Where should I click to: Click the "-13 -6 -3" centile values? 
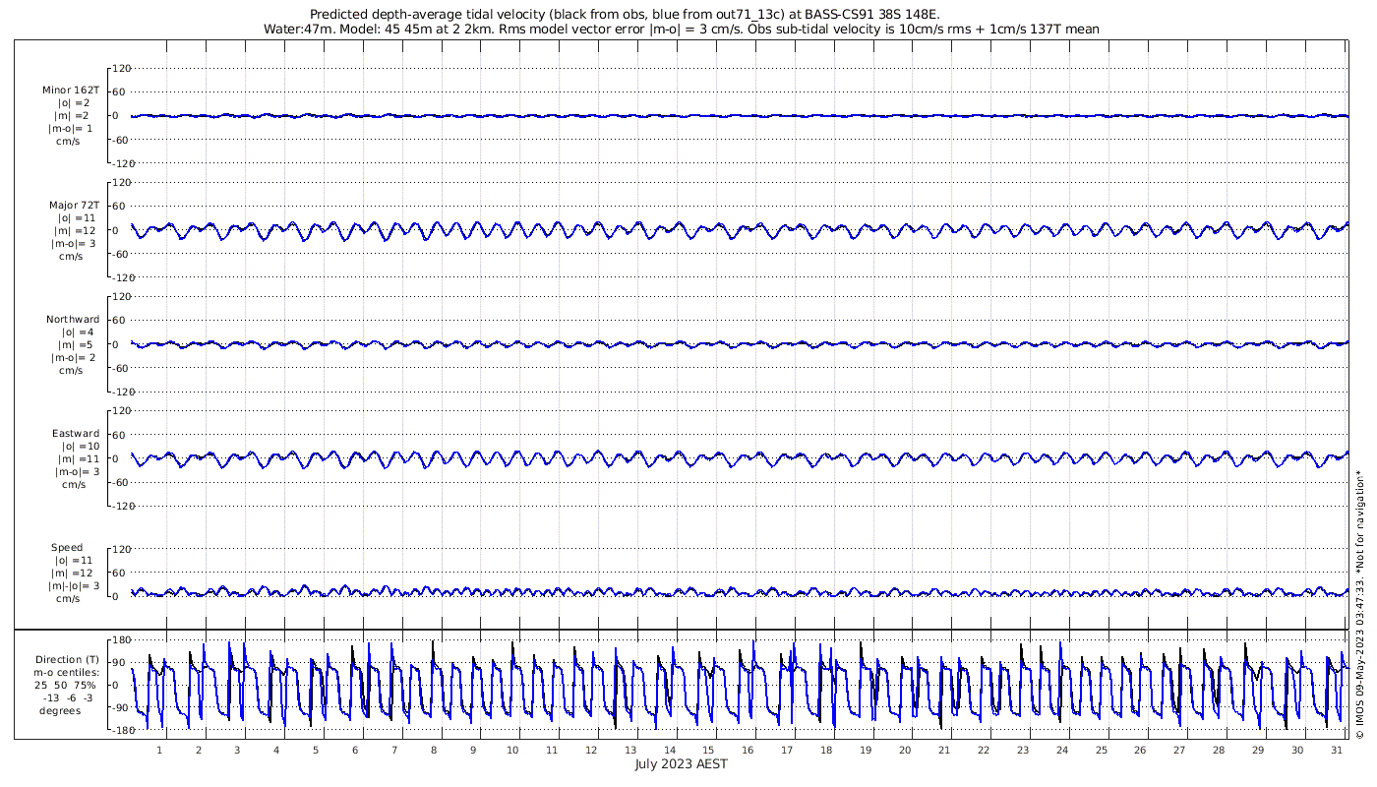(x=67, y=698)
